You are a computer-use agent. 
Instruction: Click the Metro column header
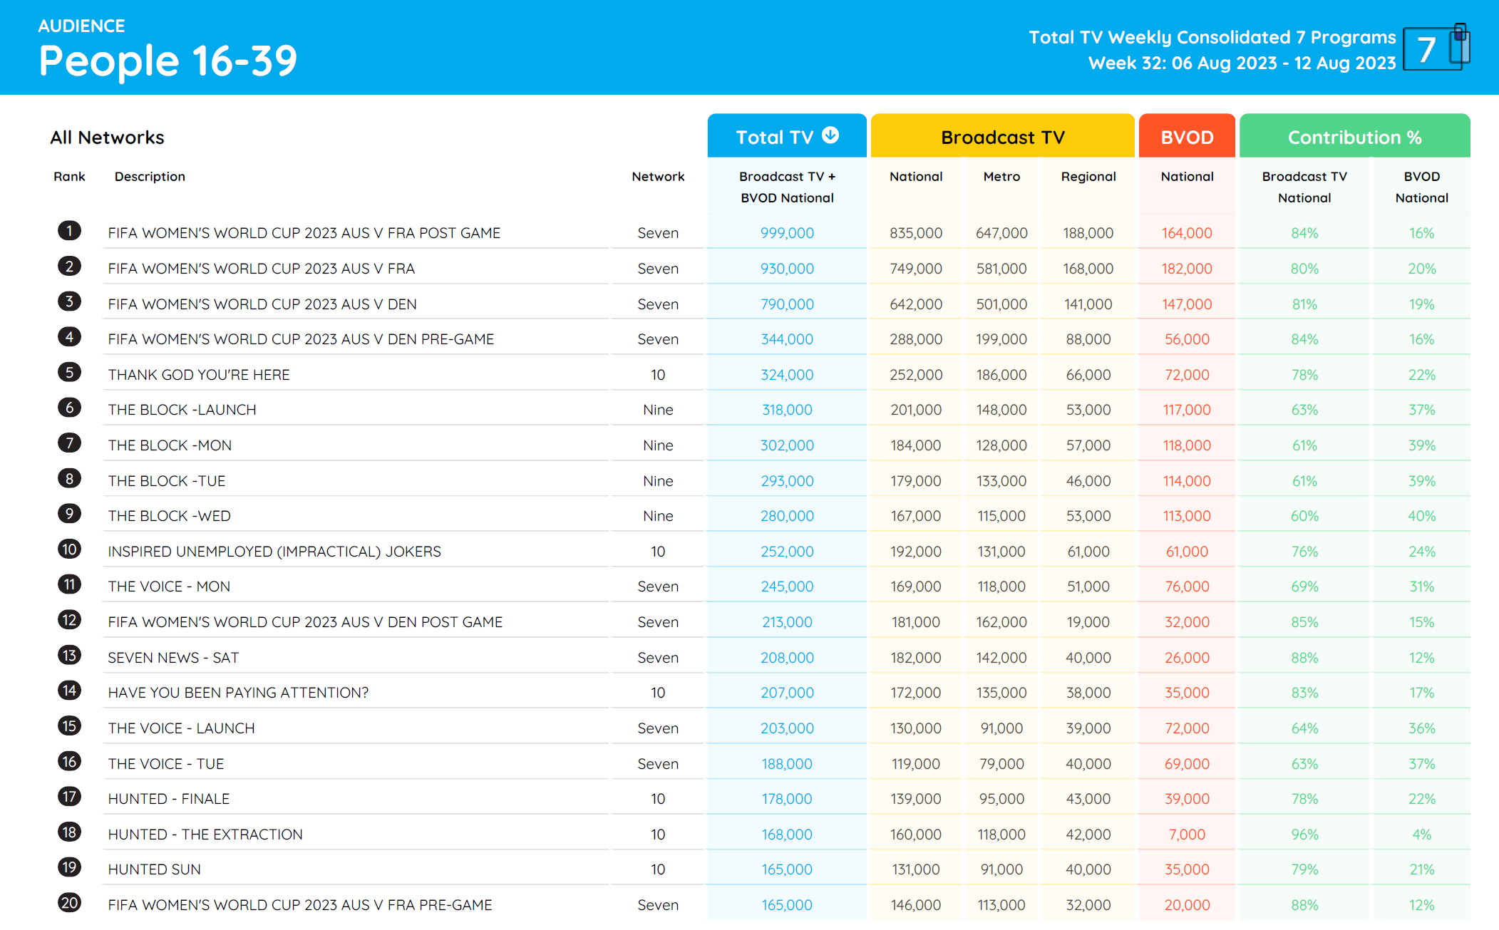tap(1001, 177)
